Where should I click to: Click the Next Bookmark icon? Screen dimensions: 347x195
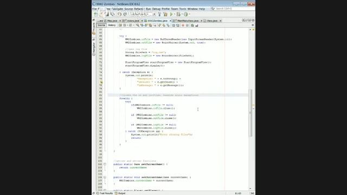pyautogui.click(x=164, y=25)
